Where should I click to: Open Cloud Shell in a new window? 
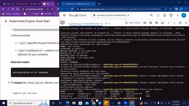[180, 23]
